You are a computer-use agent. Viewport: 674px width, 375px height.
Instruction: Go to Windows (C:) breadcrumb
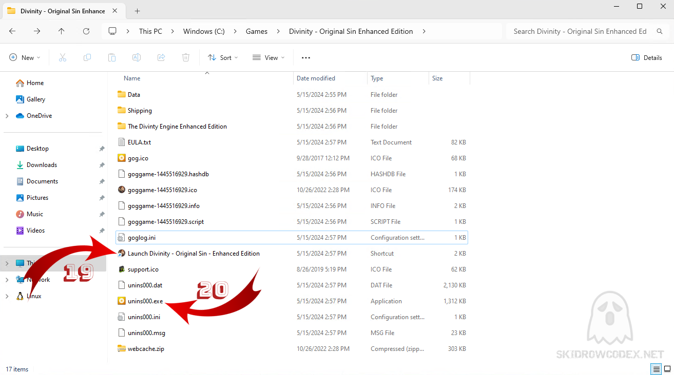(x=204, y=31)
